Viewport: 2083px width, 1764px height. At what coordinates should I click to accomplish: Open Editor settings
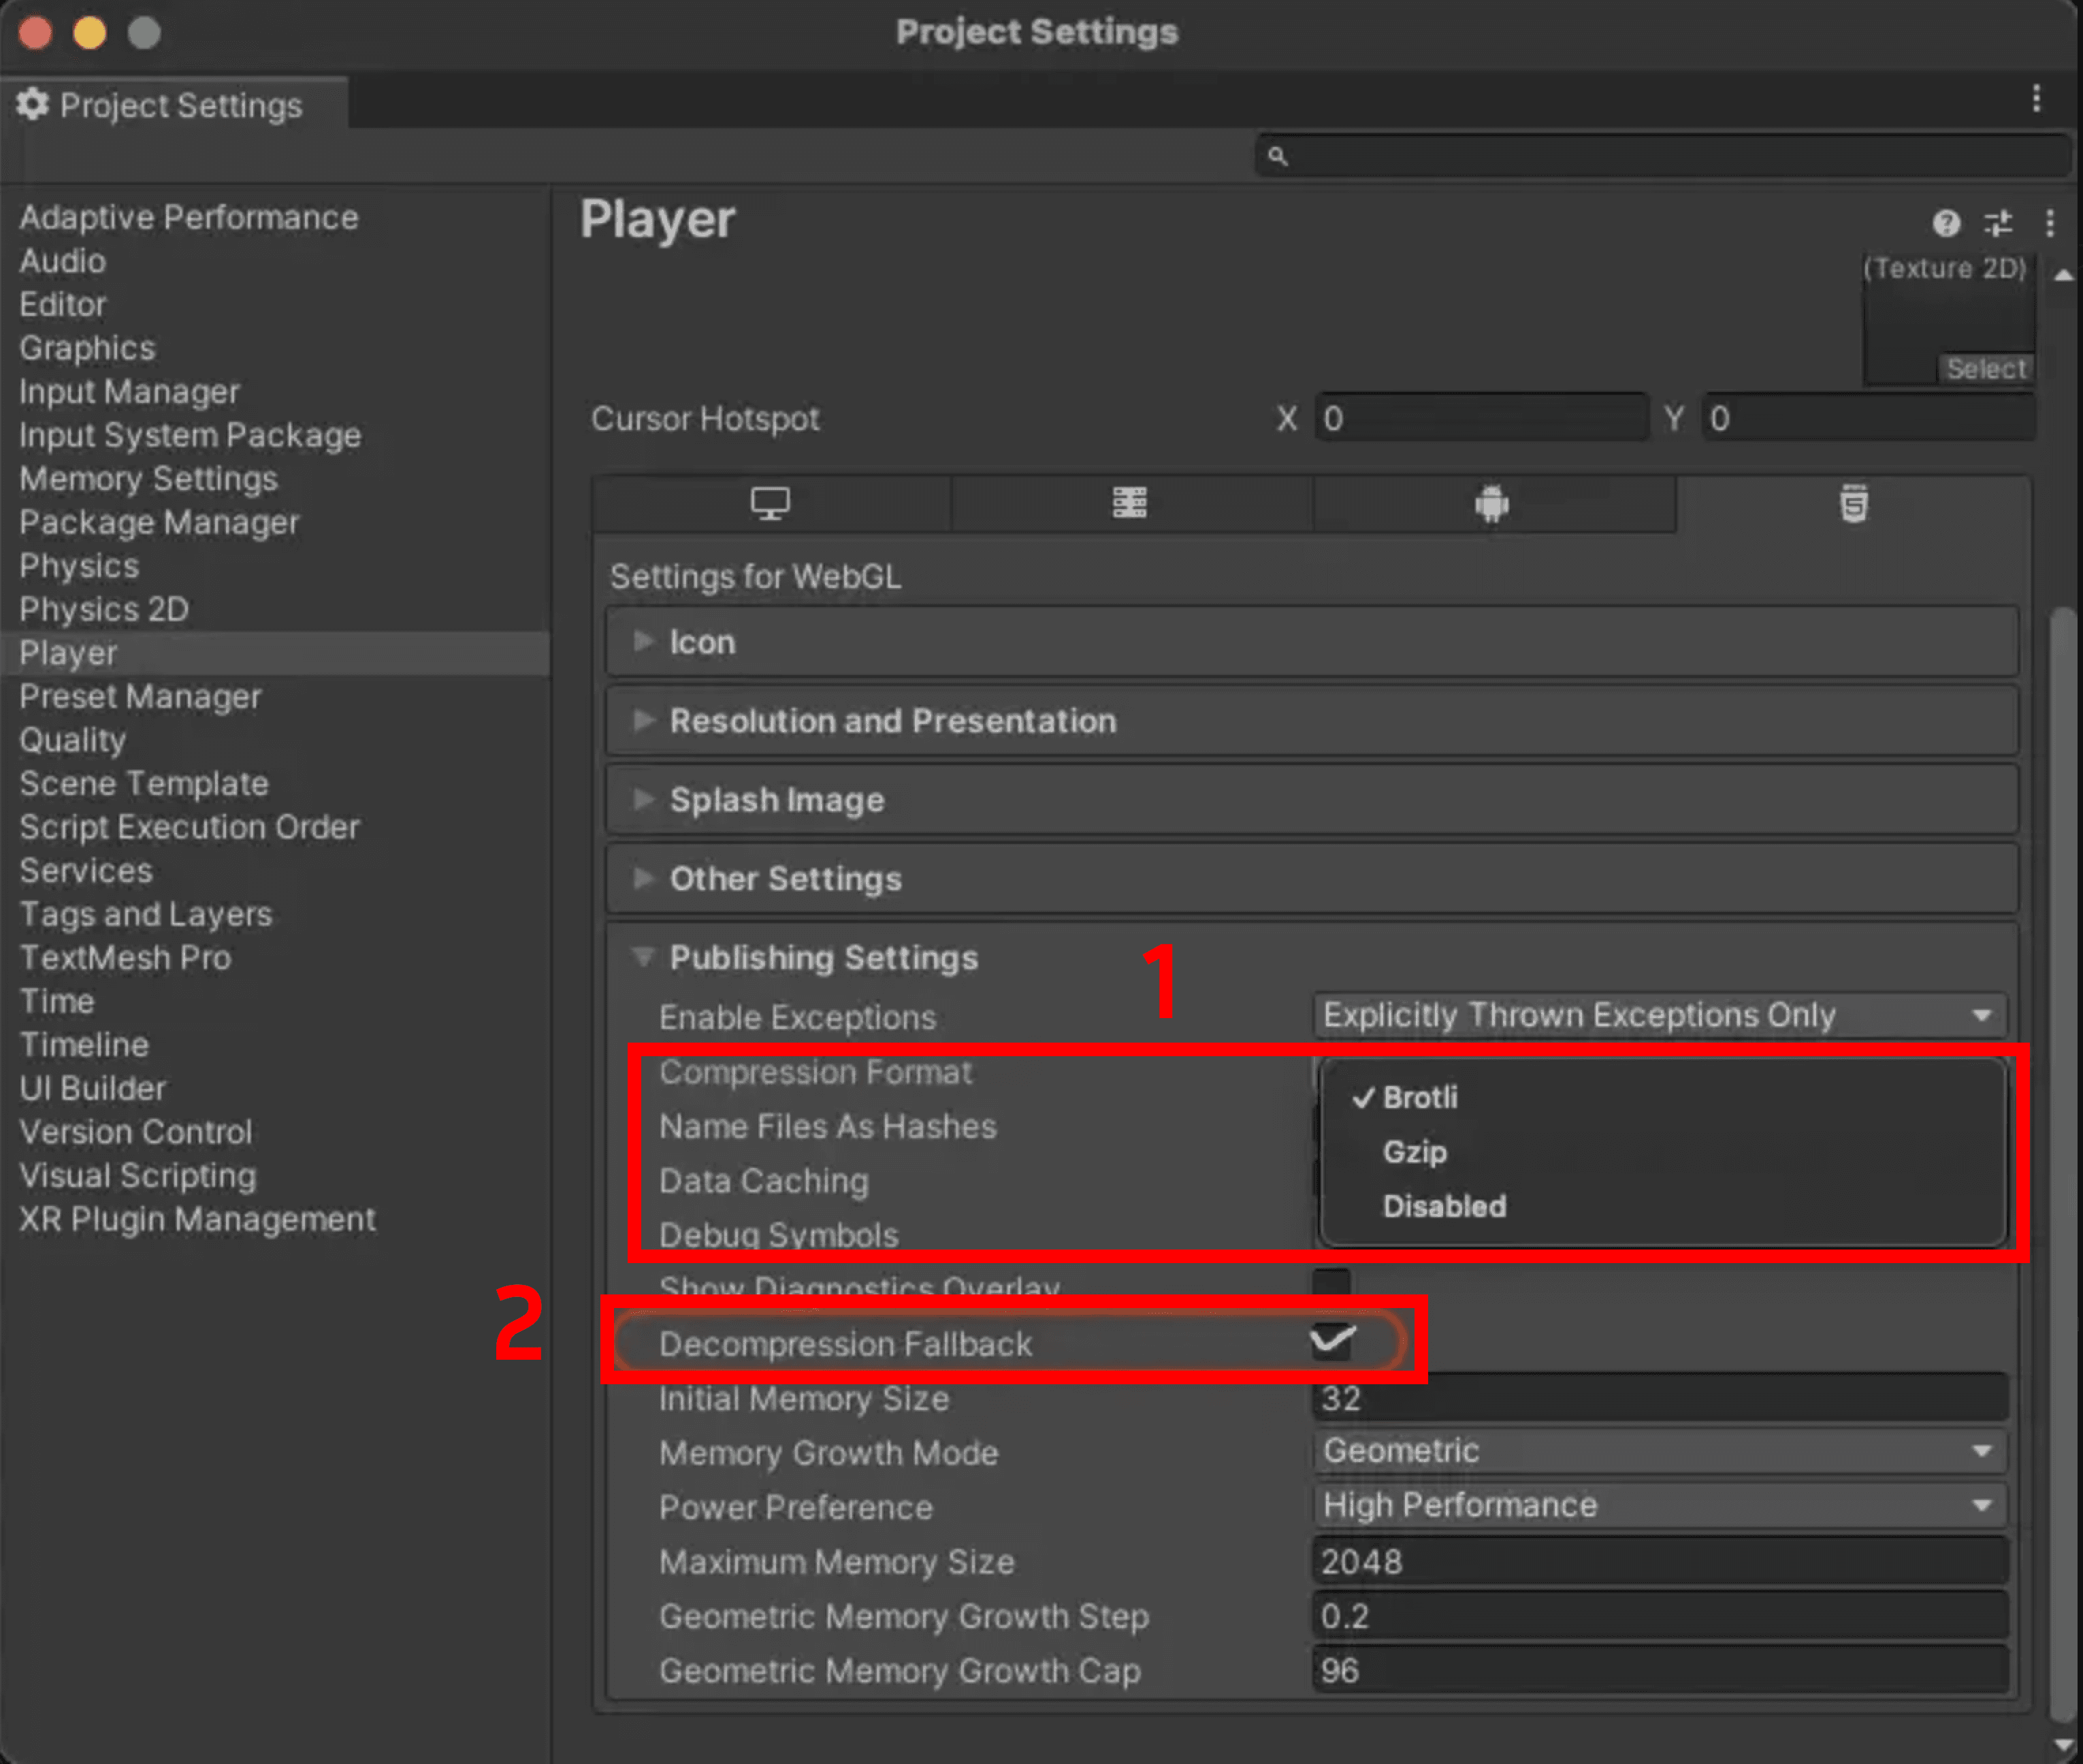(62, 304)
